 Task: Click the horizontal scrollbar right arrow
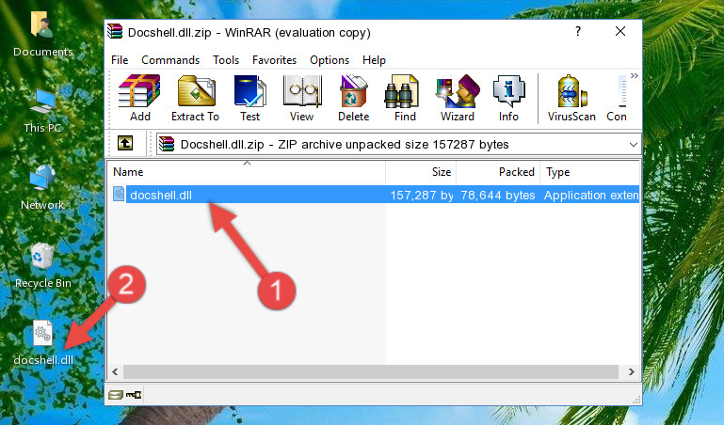[x=631, y=371]
